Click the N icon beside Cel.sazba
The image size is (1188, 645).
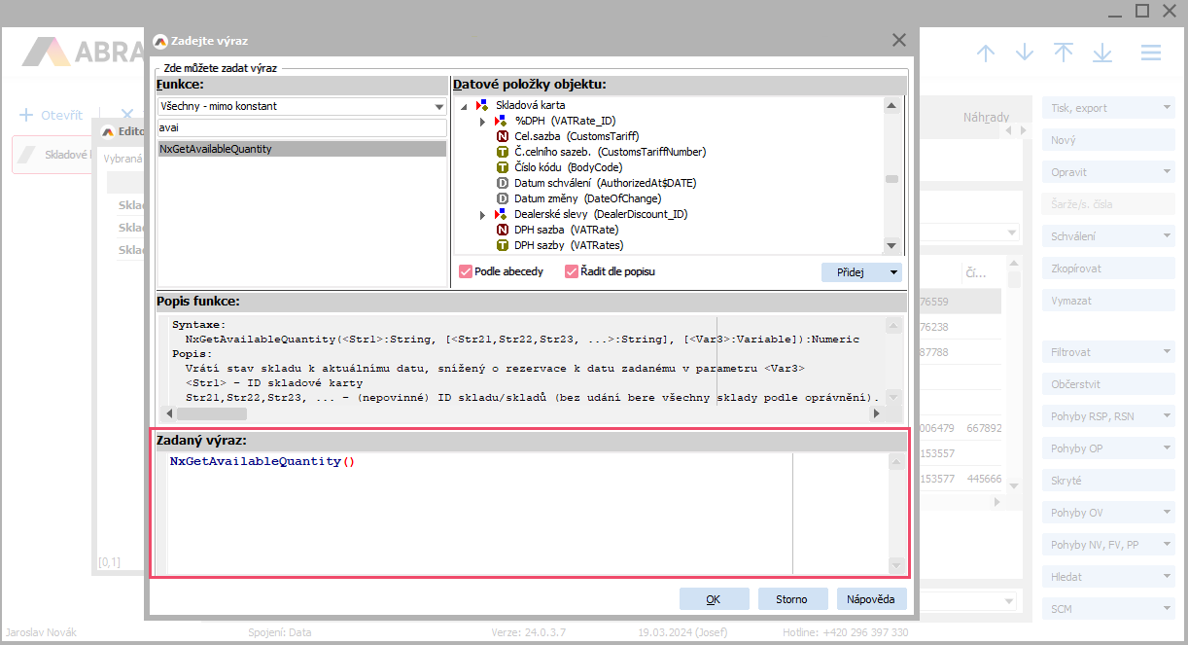[503, 136]
